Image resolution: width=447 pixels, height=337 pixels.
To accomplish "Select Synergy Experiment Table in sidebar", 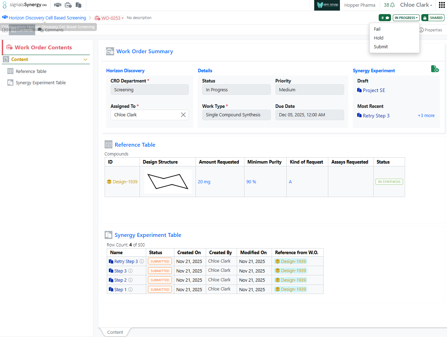I will point(41,83).
